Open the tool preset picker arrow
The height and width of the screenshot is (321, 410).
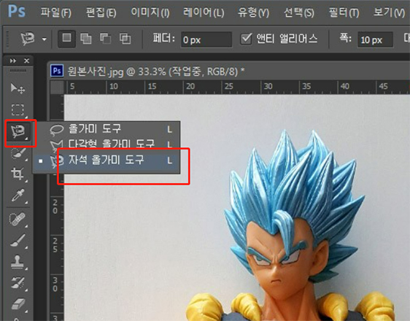click(x=45, y=39)
